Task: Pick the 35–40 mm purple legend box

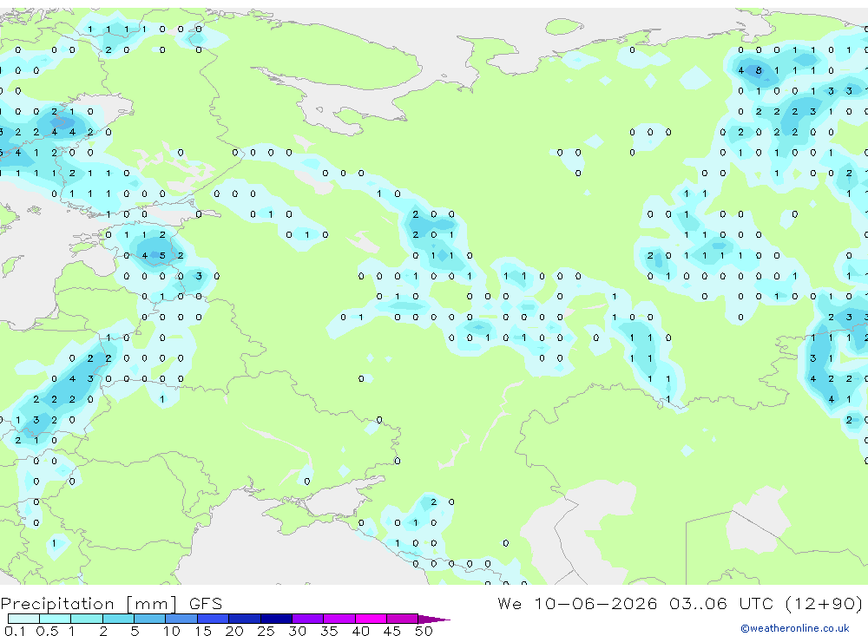Action: (339, 619)
